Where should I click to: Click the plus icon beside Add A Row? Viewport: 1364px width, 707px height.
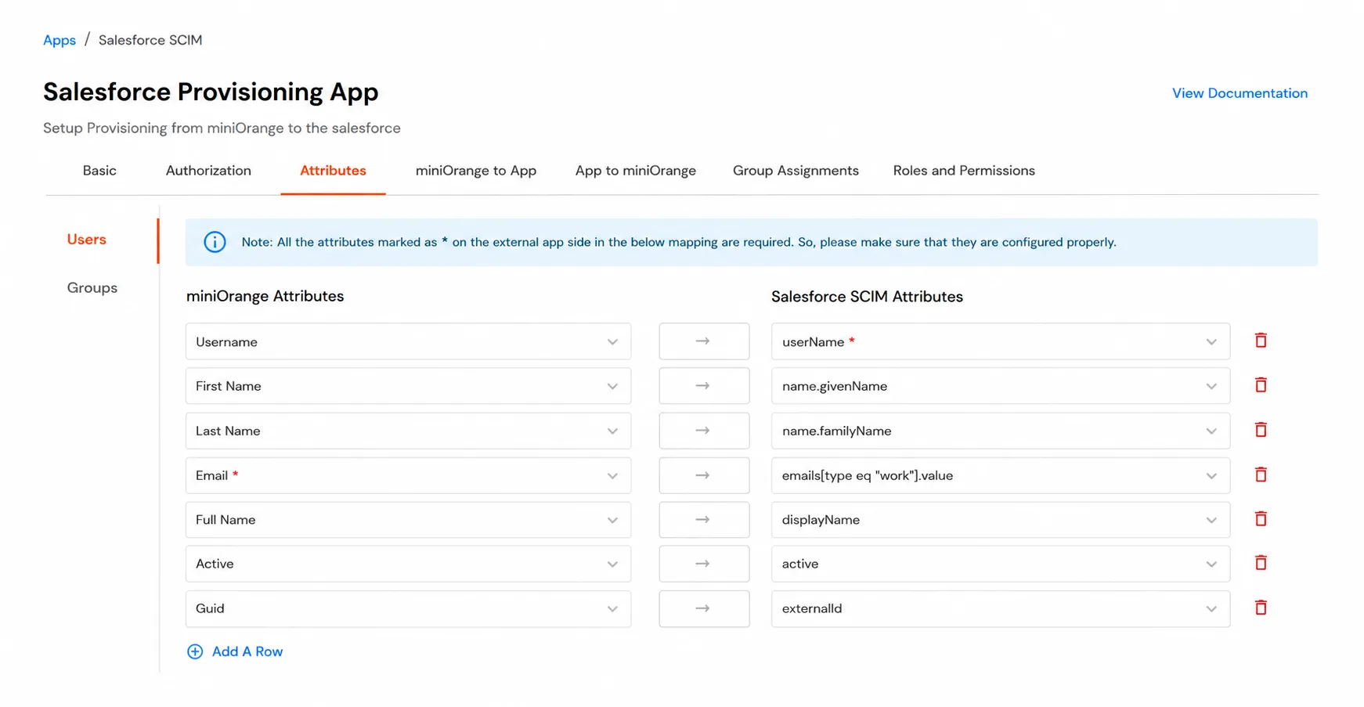coord(195,651)
